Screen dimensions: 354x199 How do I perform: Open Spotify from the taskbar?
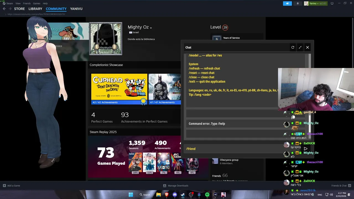pos(207,195)
